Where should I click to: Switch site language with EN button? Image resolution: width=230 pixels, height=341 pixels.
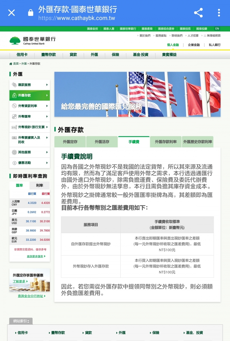[x=217, y=29]
